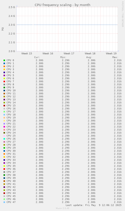Screen dimensions: 125x211
Task: Select the 'CPU 10' legend label
Action: click(11, 91)
